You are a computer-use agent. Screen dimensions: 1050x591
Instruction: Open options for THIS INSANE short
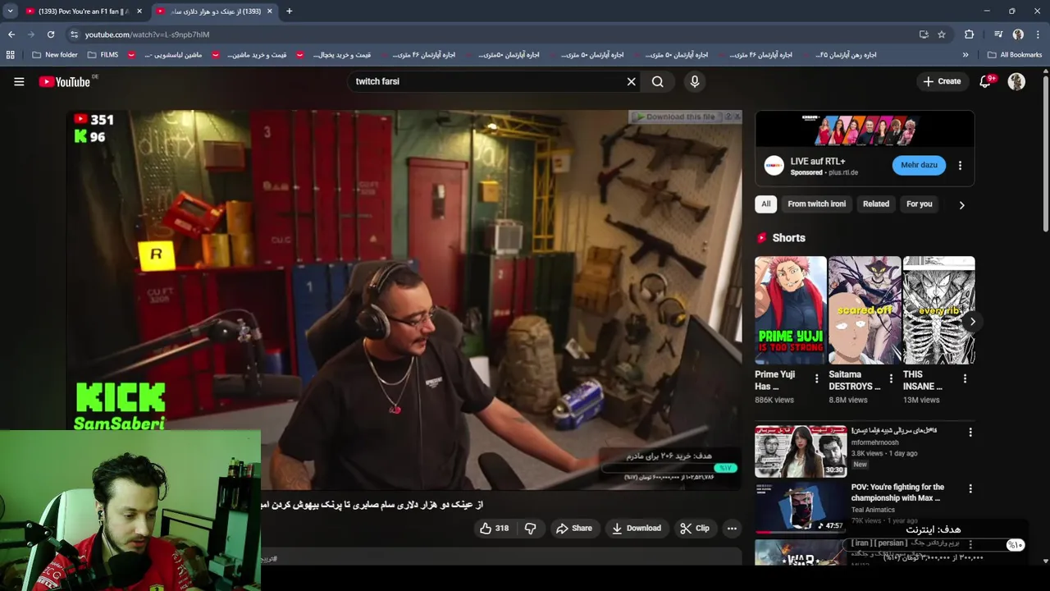(965, 378)
